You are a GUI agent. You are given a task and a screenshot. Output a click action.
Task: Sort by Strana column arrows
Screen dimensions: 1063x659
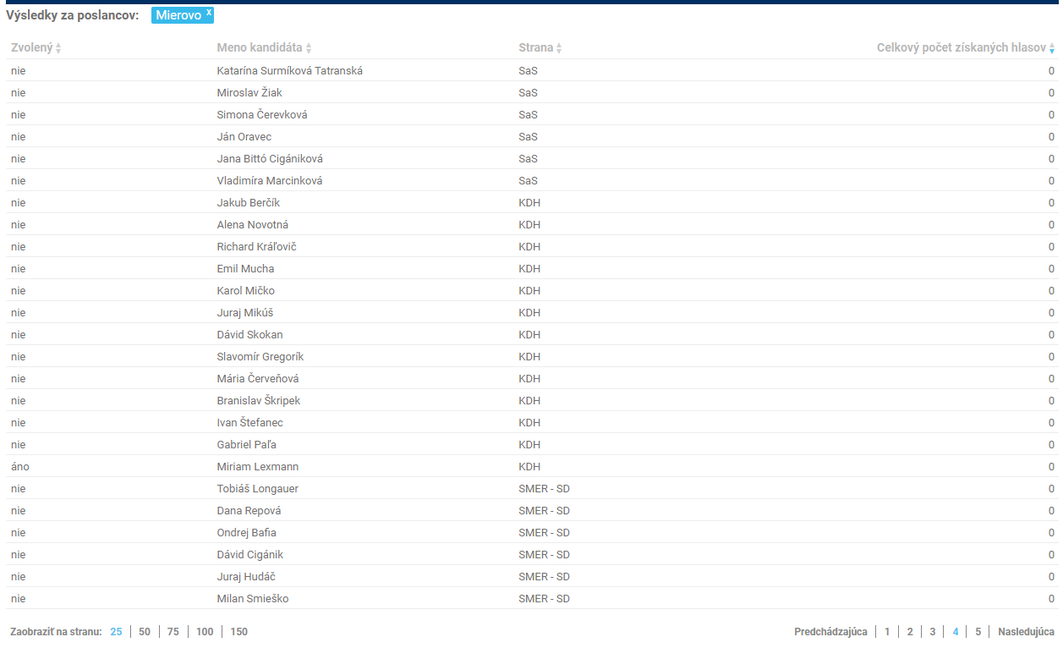559,49
